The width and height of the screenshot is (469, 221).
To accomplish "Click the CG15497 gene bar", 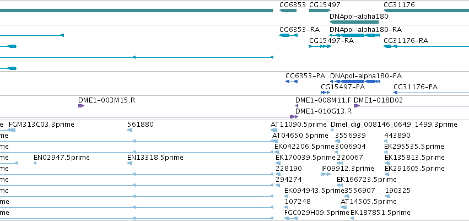I will [x=320, y=10].
